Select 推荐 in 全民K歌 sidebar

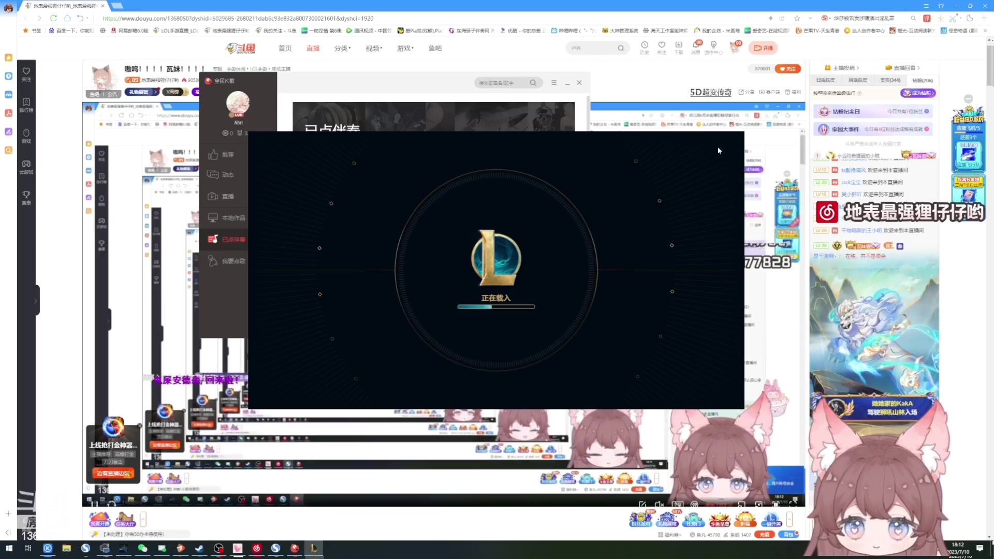point(221,155)
